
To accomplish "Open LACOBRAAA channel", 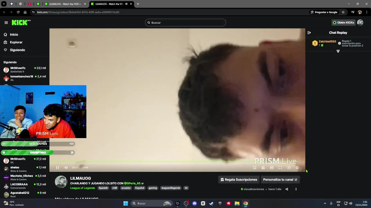I will pos(25,186).
